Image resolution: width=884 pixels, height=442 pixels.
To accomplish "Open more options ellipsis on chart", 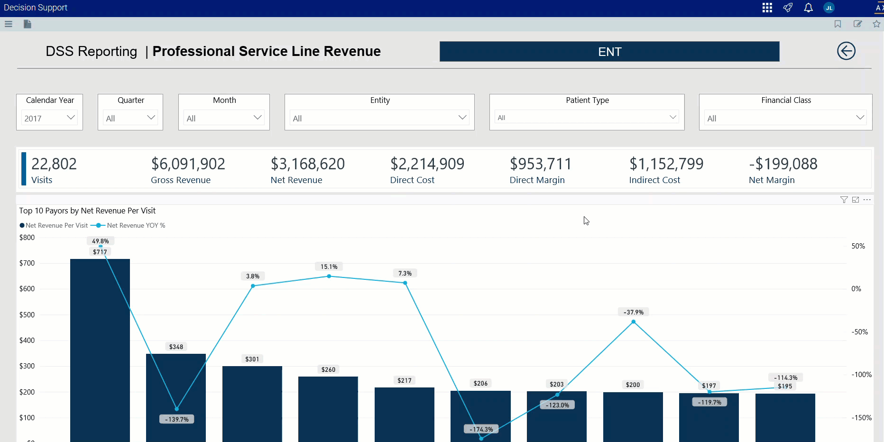I will point(867,200).
